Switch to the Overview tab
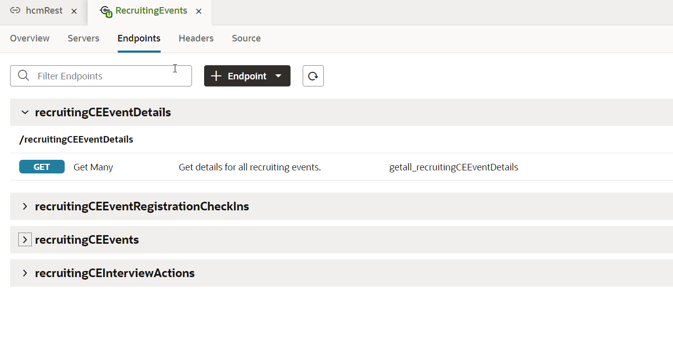 click(x=29, y=38)
